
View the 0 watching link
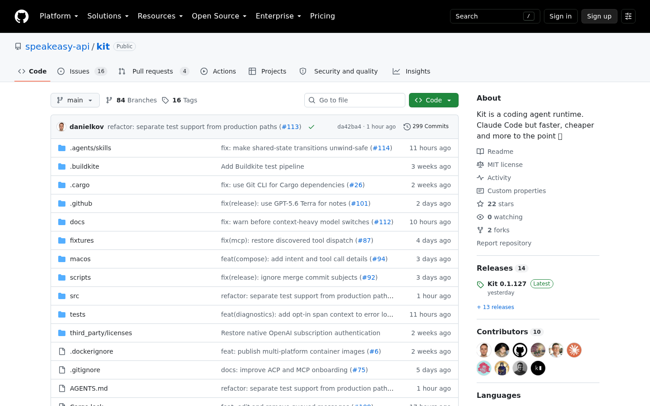[500, 217]
